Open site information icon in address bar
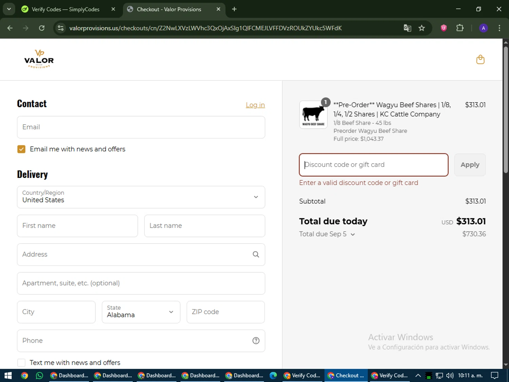509x382 pixels. click(61, 28)
